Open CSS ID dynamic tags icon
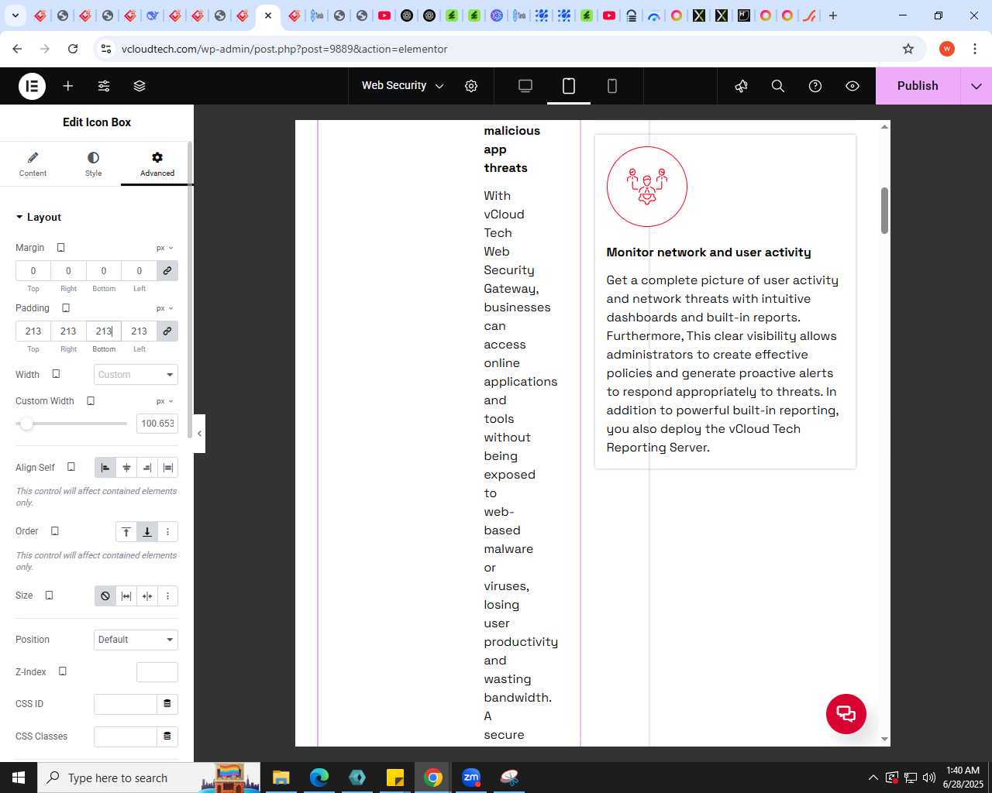This screenshot has height=793, width=992. coord(167,704)
